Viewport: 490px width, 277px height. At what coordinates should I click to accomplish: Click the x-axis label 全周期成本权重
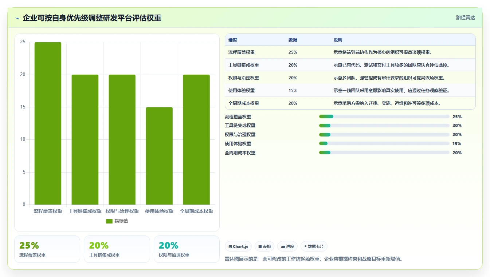pyautogui.click(x=196, y=211)
